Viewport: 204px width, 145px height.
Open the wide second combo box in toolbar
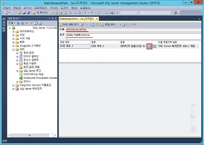(x=155, y=13)
